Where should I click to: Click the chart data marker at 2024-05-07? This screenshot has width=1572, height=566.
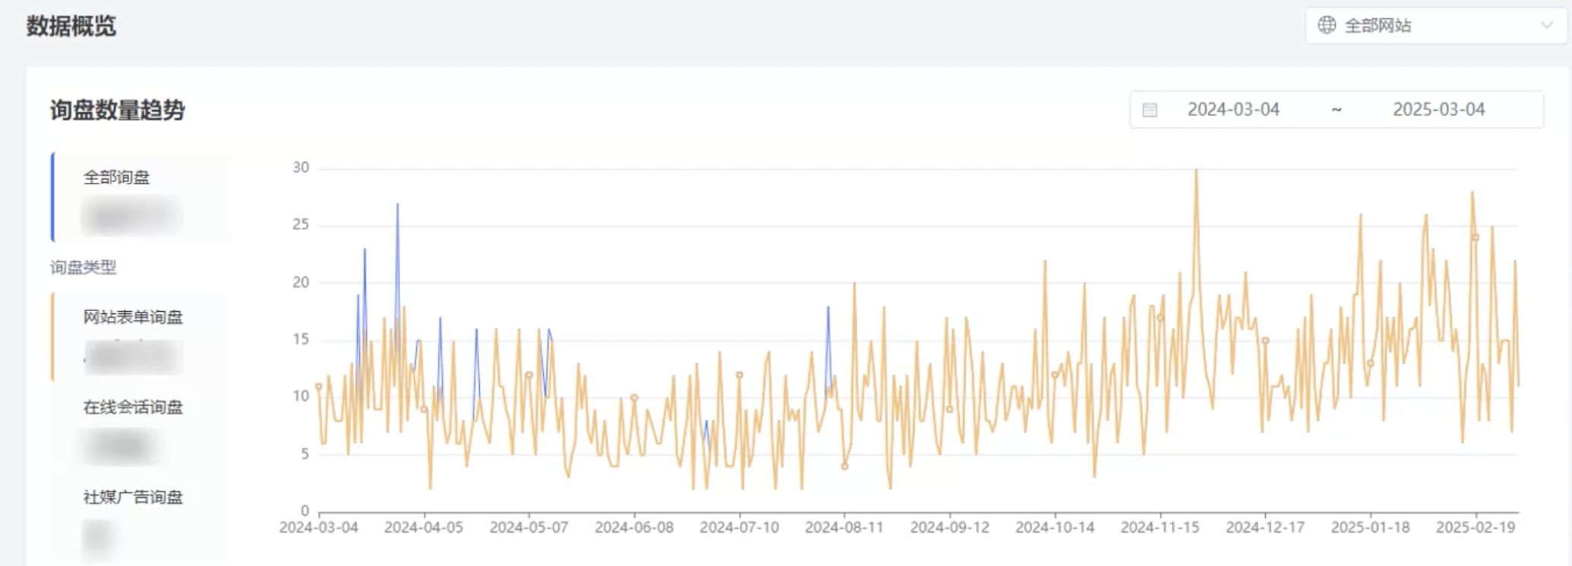[x=529, y=375]
